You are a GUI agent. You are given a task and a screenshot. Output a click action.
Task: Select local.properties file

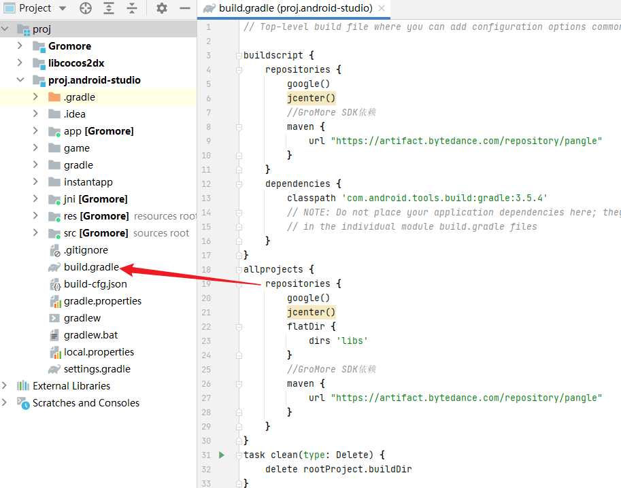pyautogui.click(x=99, y=352)
